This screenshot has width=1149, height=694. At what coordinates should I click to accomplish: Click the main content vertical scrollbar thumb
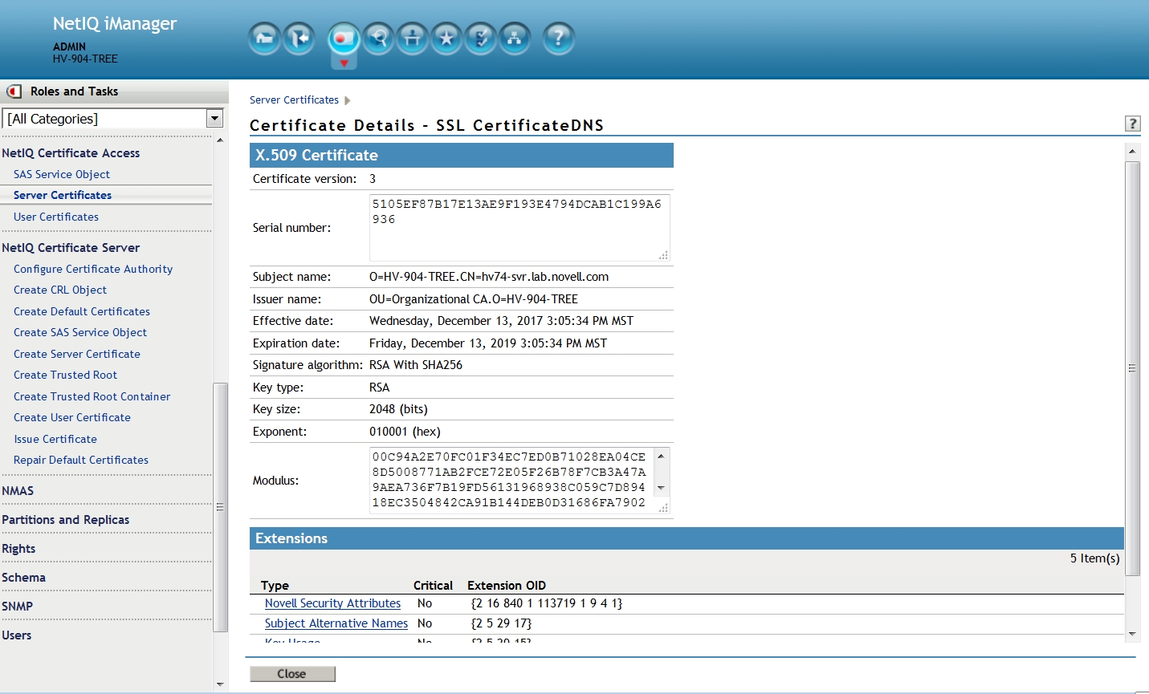1132,368
